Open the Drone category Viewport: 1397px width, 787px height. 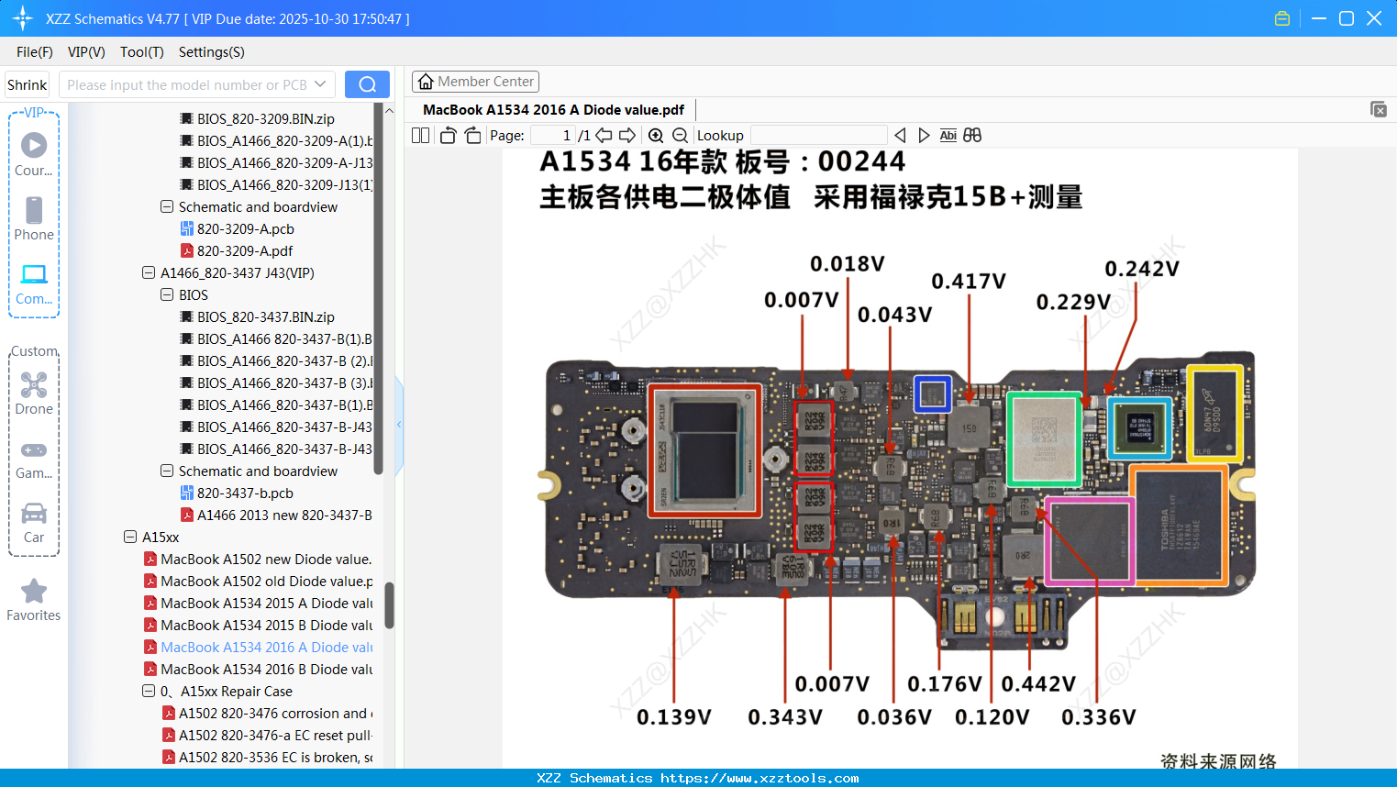tap(34, 393)
